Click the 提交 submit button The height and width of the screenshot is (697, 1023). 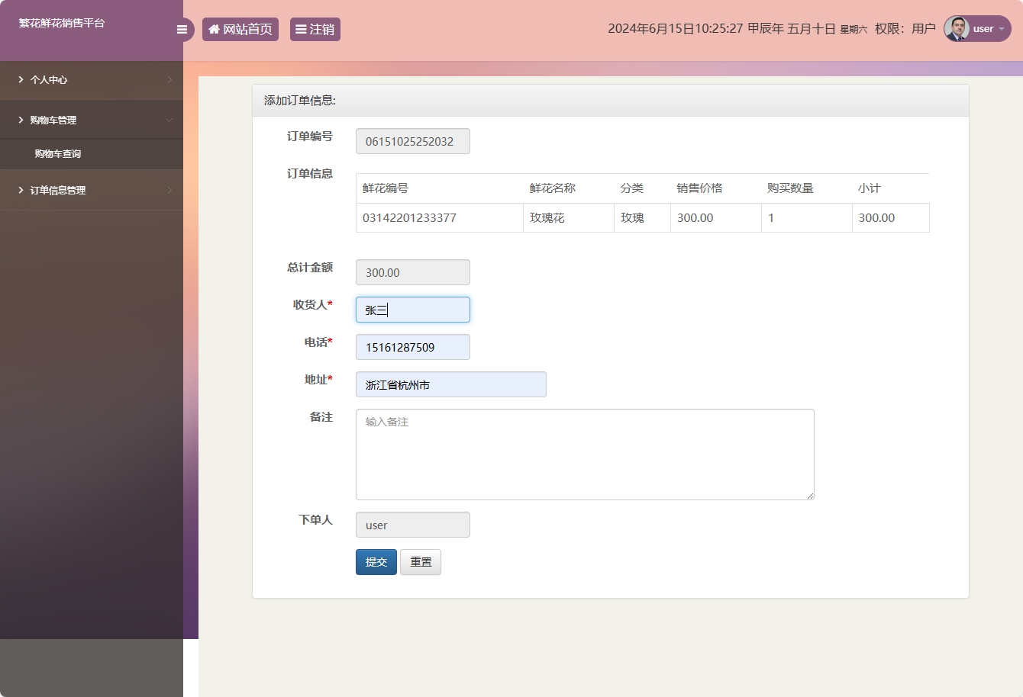coord(376,562)
